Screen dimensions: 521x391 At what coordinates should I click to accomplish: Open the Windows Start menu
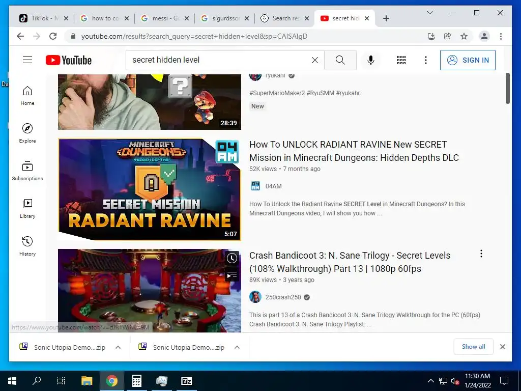[12, 381]
